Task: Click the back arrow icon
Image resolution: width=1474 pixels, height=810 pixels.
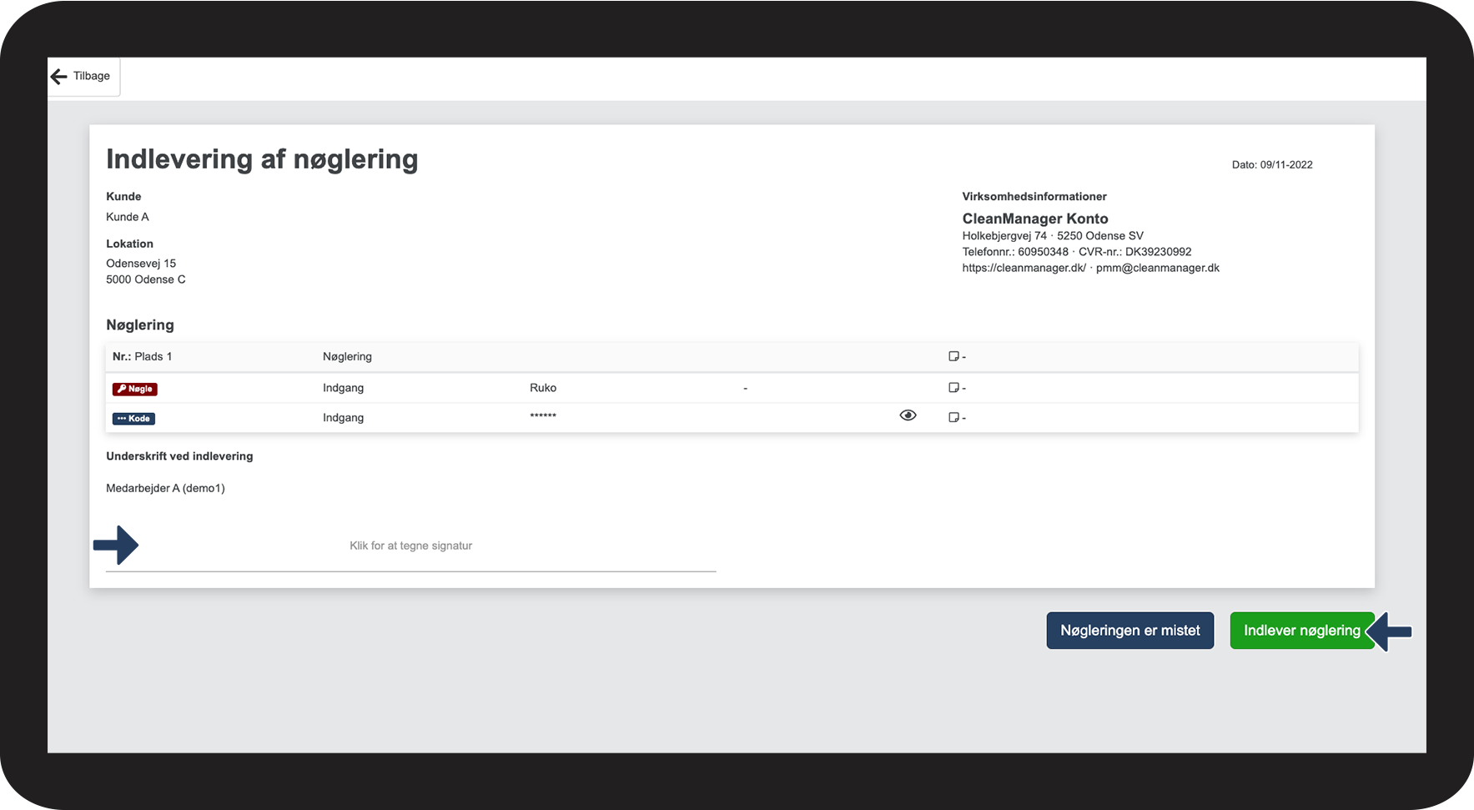Action: click(x=58, y=77)
